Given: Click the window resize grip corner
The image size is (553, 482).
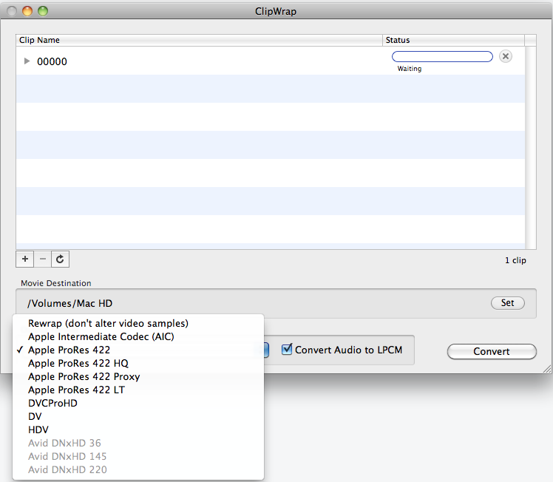Looking at the screenshot, I should [x=547, y=369].
